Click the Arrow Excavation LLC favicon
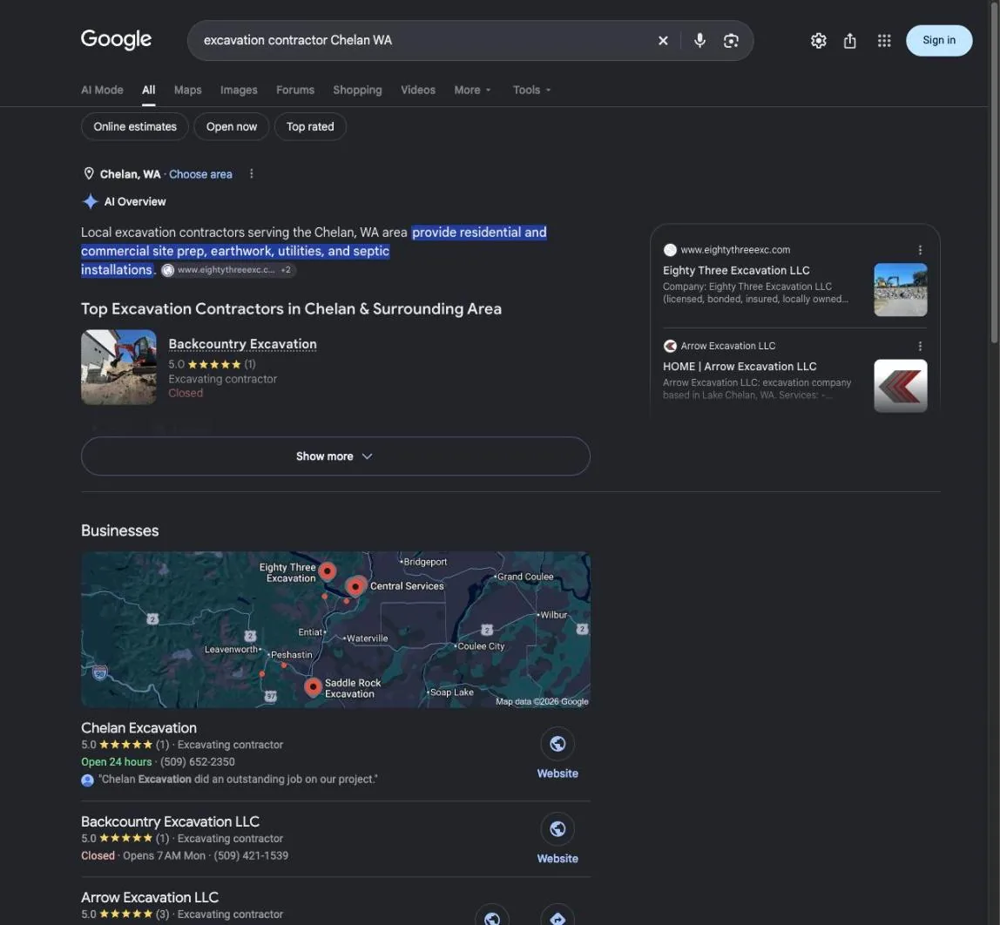 coord(670,346)
